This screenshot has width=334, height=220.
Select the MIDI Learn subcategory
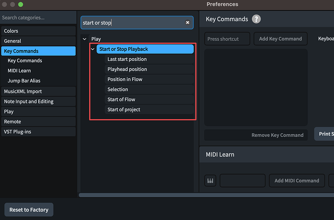[x=19, y=71]
